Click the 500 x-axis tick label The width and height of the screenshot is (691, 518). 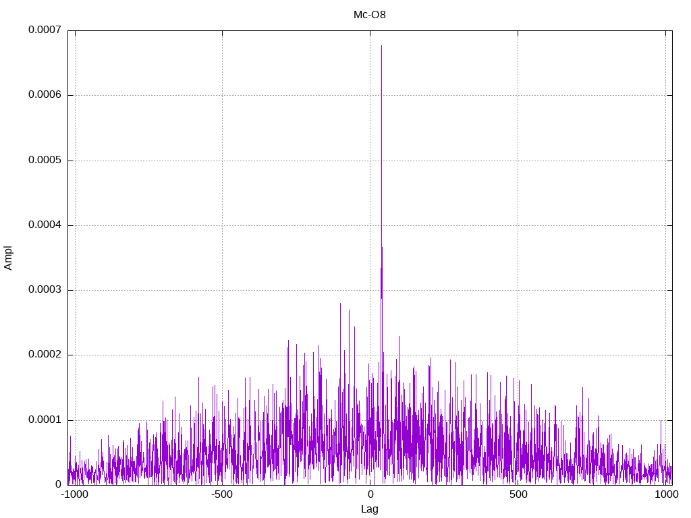coord(518,494)
